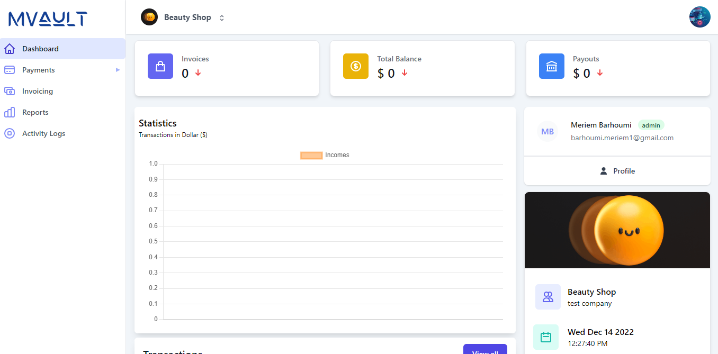Open the Reports page
The width and height of the screenshot is (718, 354).
[35, 112]
